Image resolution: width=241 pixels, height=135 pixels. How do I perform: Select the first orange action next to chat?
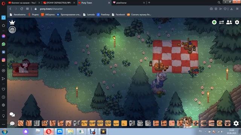click(x=21, y=123)
